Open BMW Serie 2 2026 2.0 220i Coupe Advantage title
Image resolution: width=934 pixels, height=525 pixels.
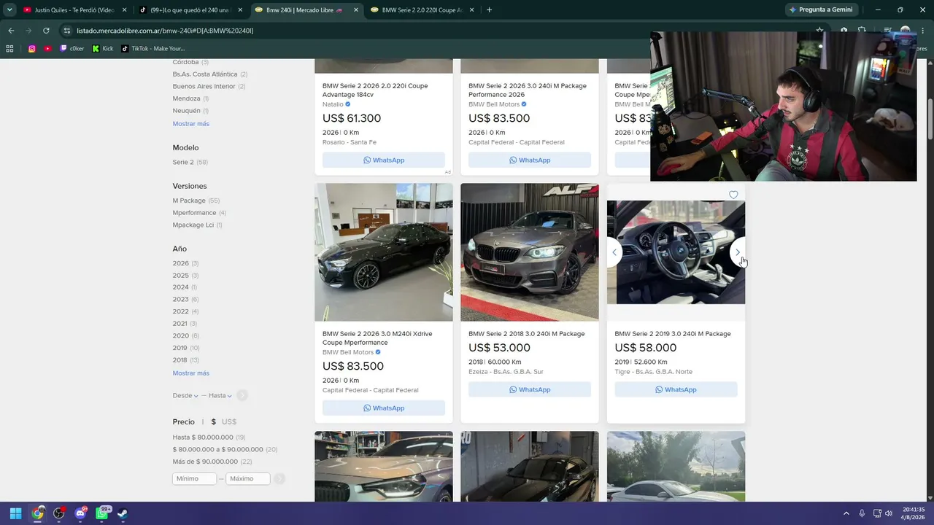tap(375, 90)
